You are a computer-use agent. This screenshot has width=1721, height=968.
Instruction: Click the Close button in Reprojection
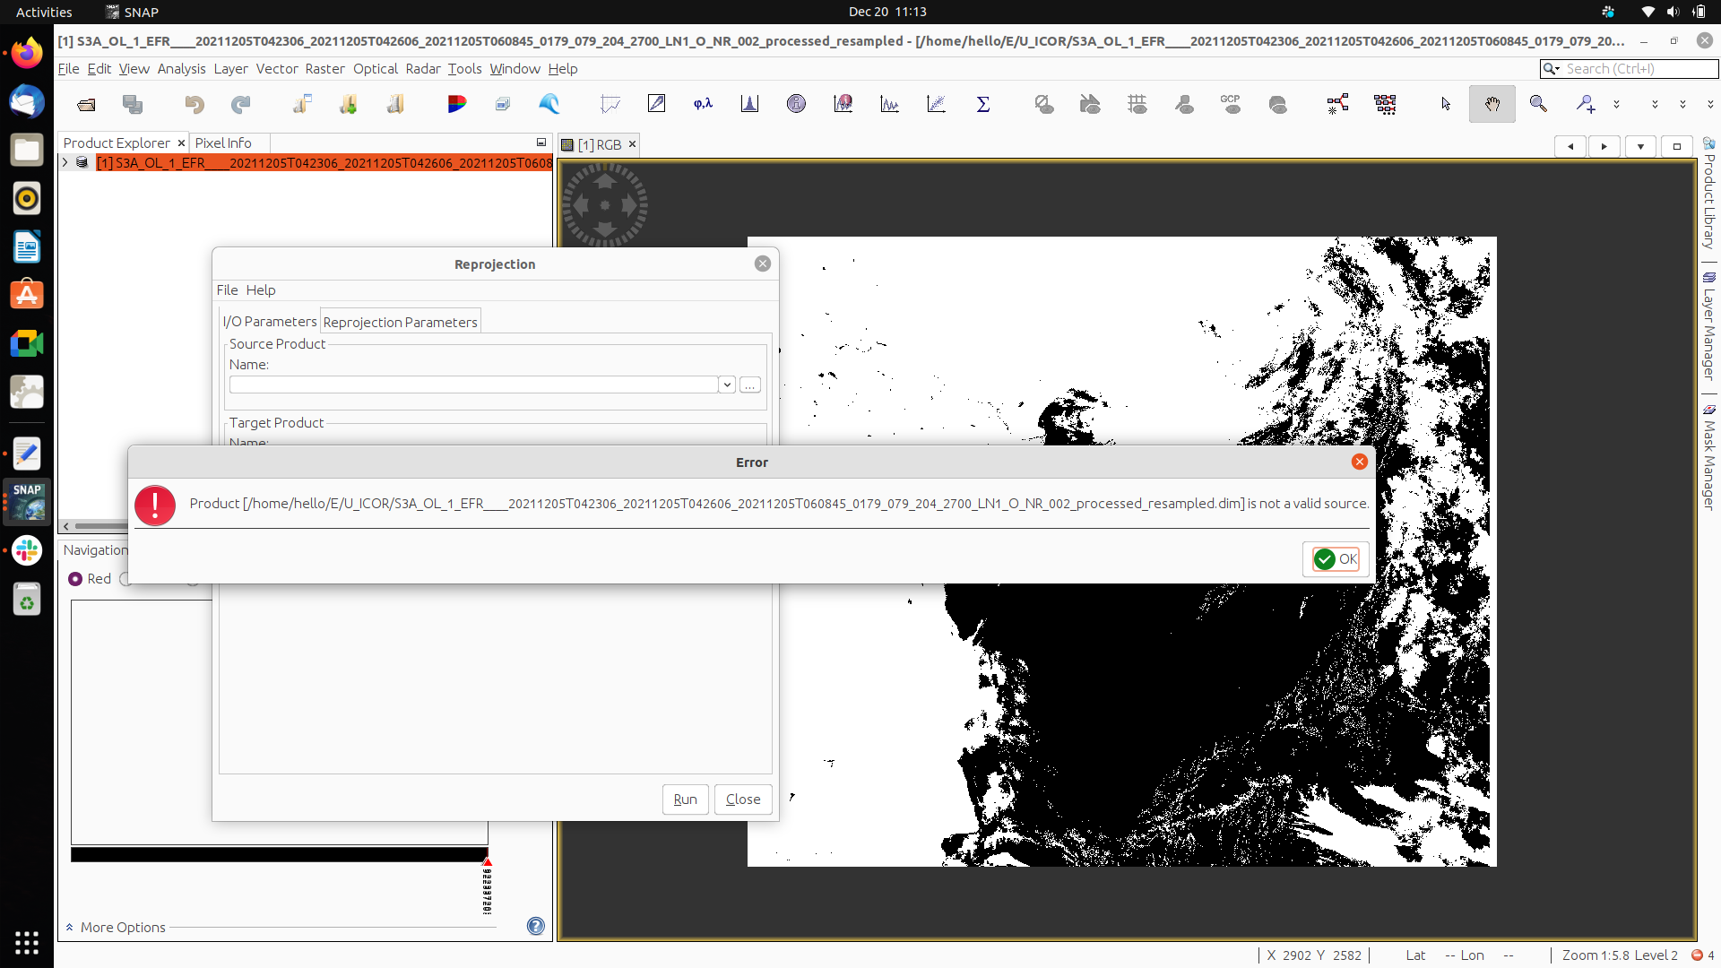click(x=743, y=799)
